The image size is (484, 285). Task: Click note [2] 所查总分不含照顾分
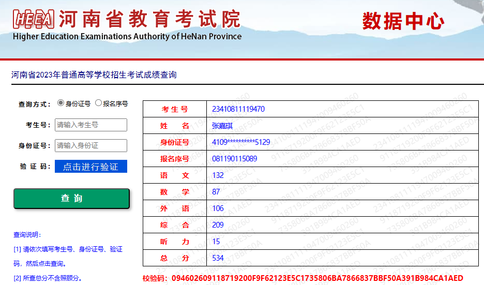(48, 278)
